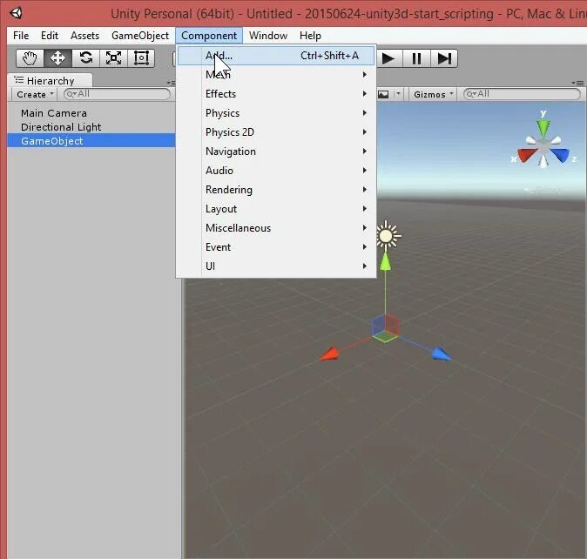Open the File menu
Viewport: 587px width, 559px height.
coord(21,36)
